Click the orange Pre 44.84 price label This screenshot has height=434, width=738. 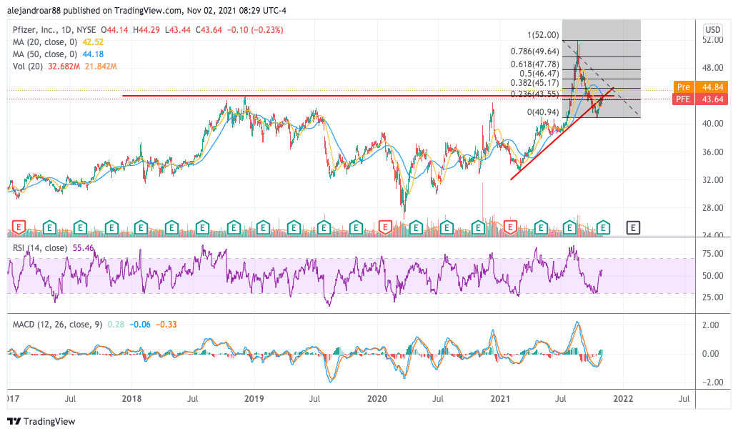701,87
